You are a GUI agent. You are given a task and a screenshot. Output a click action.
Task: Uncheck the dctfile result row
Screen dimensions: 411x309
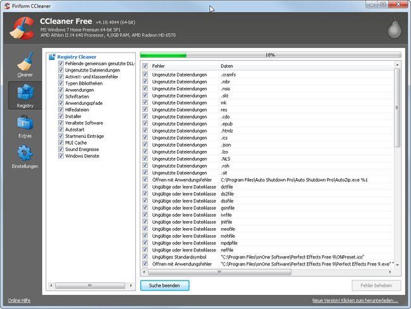145,186
